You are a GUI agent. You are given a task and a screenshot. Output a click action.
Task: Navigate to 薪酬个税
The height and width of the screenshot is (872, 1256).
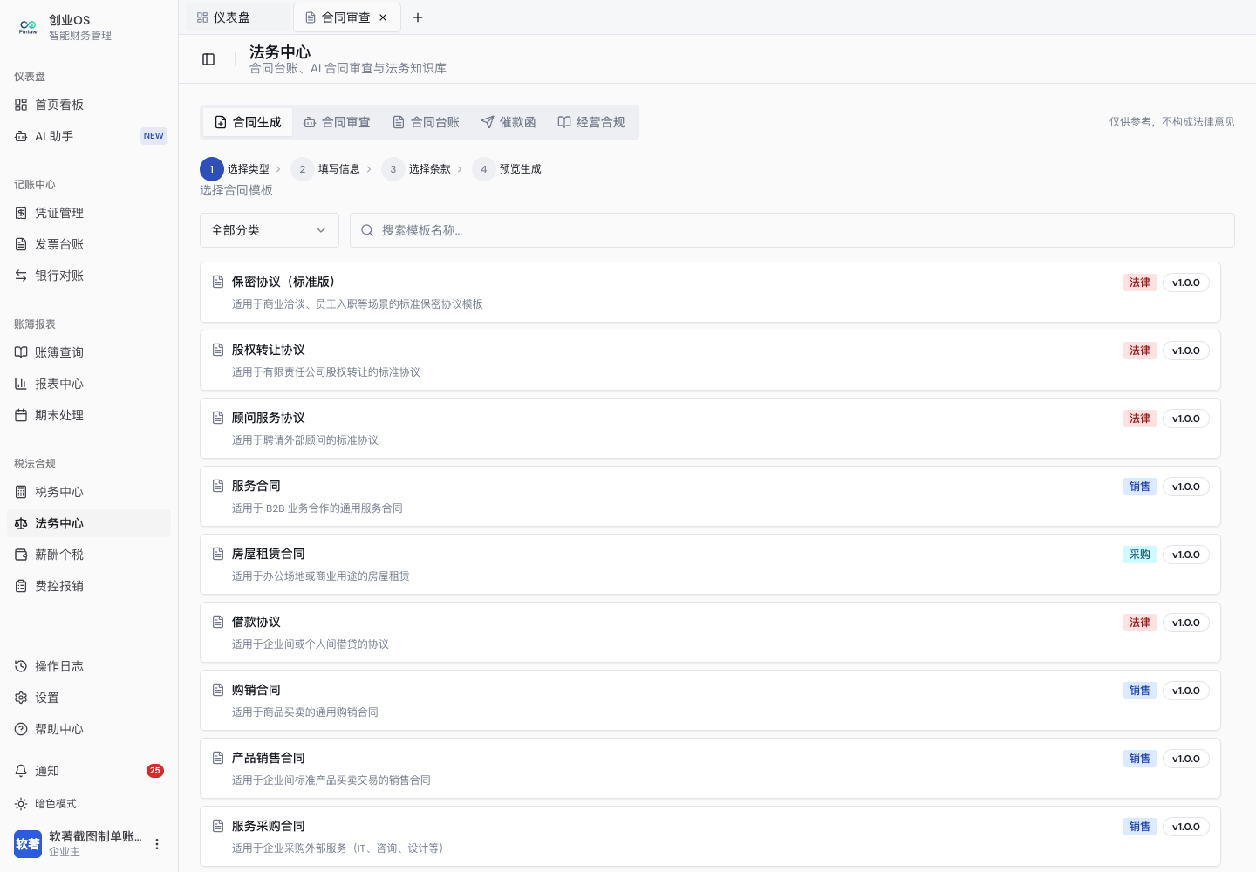pos(89,555)
